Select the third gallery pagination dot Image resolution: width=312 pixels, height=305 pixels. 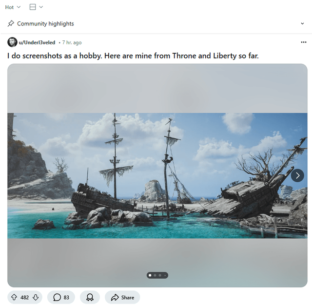click(x=160, y=275)
